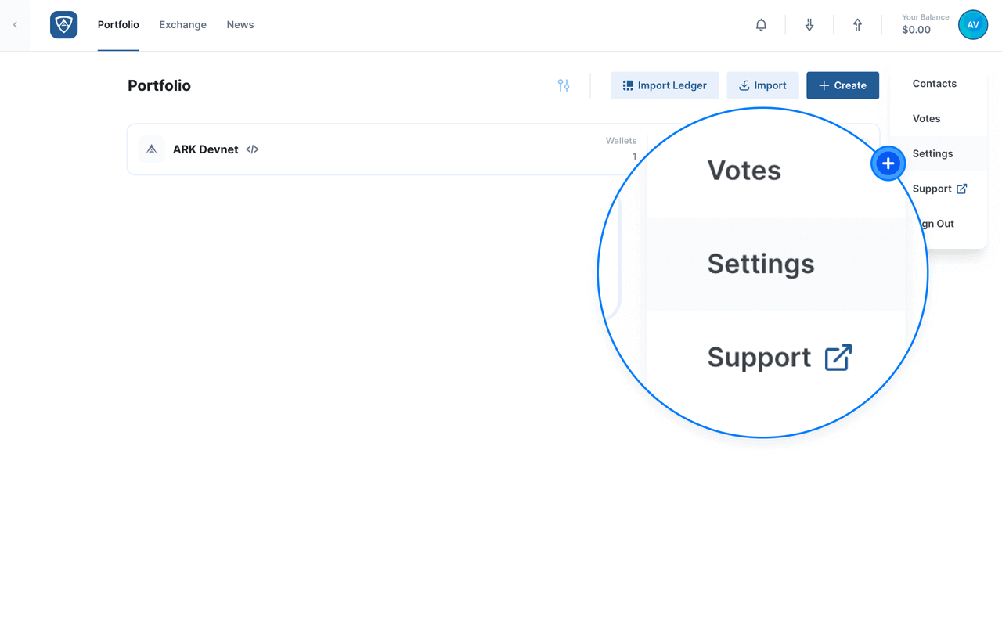This screenshot has width=1002, height=626.
Task: Click the blue plus circle badge
Action: tap(888, 164)
